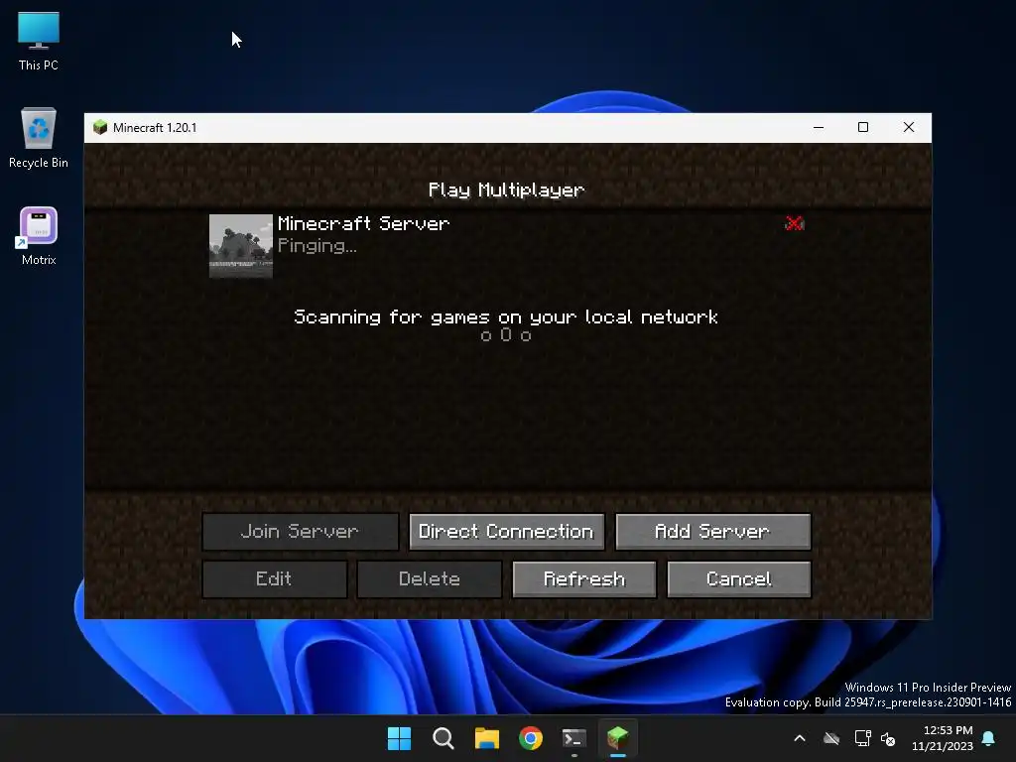Open the Windows Start menu

click(x=399, y=738)
